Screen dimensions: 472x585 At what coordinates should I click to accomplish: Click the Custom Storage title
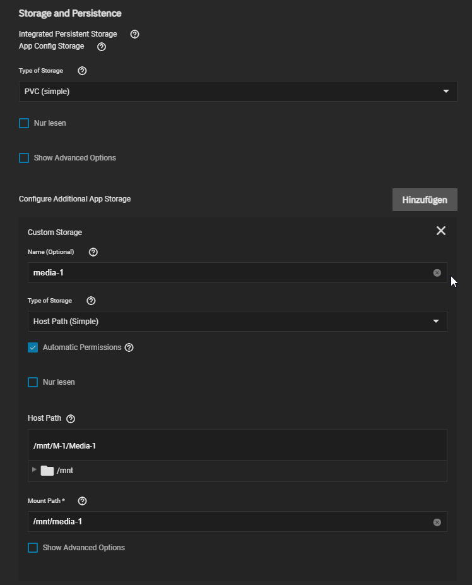tap(55, 232)
